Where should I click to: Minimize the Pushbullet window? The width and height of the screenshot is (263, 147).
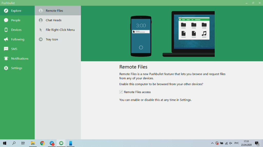(246, 3)
